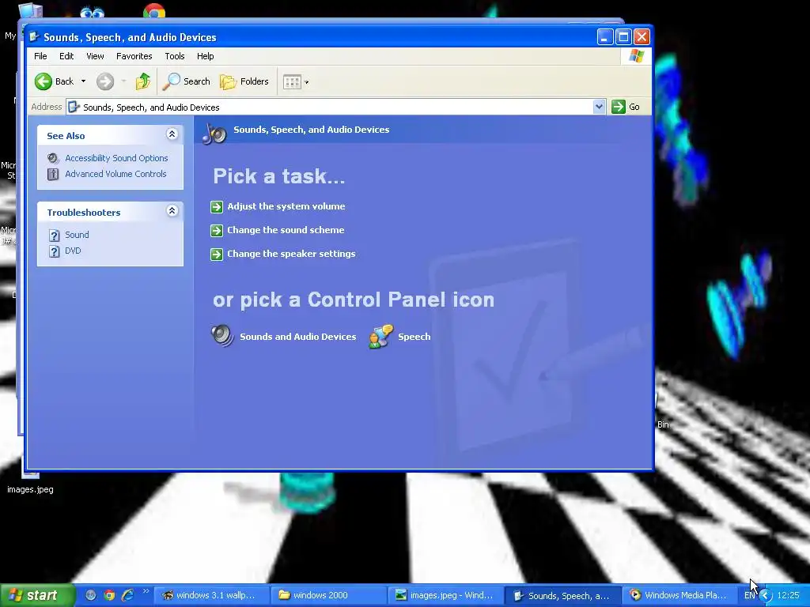Click the Sound troubleshooter question mark icon
810x607 pixels.
(55, 236)
